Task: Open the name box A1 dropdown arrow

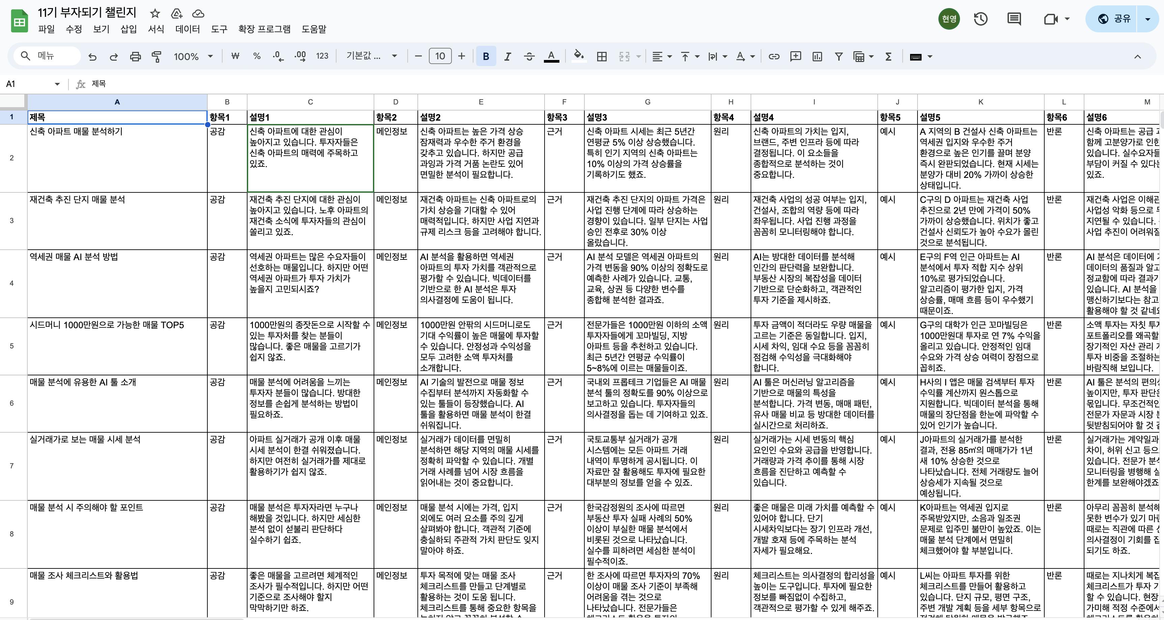Action: (x=57, y=84)
